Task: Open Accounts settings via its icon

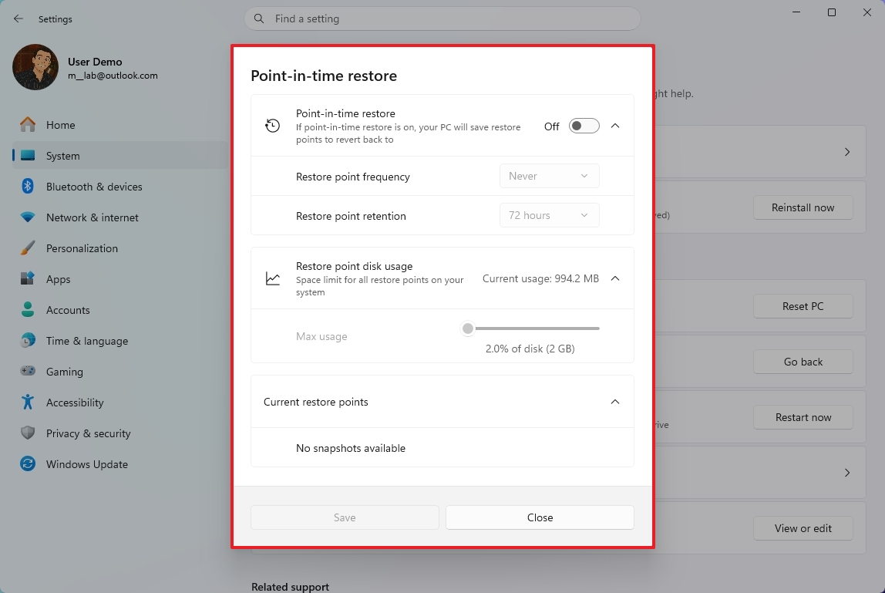Action: click(27, 309)
